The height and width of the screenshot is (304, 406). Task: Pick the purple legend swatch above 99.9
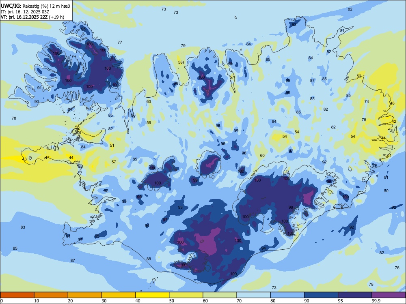389,295
